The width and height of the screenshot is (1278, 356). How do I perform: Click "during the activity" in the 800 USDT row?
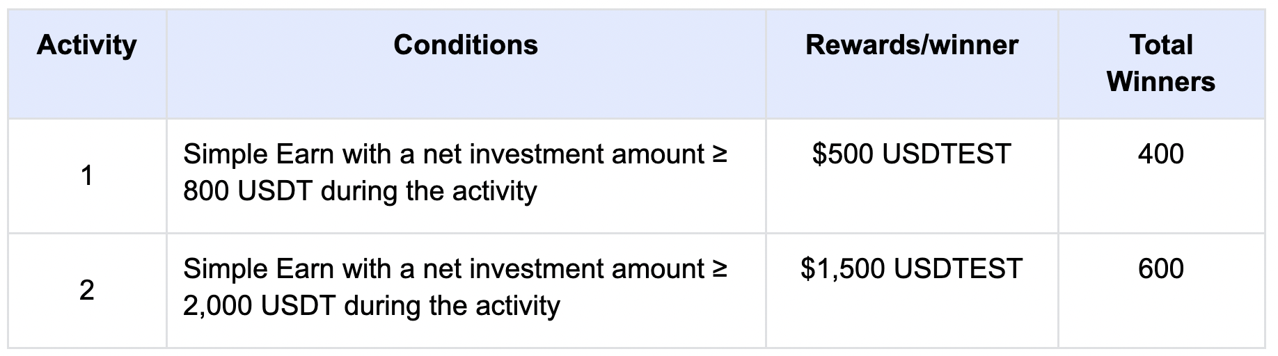tap(429, 191)
